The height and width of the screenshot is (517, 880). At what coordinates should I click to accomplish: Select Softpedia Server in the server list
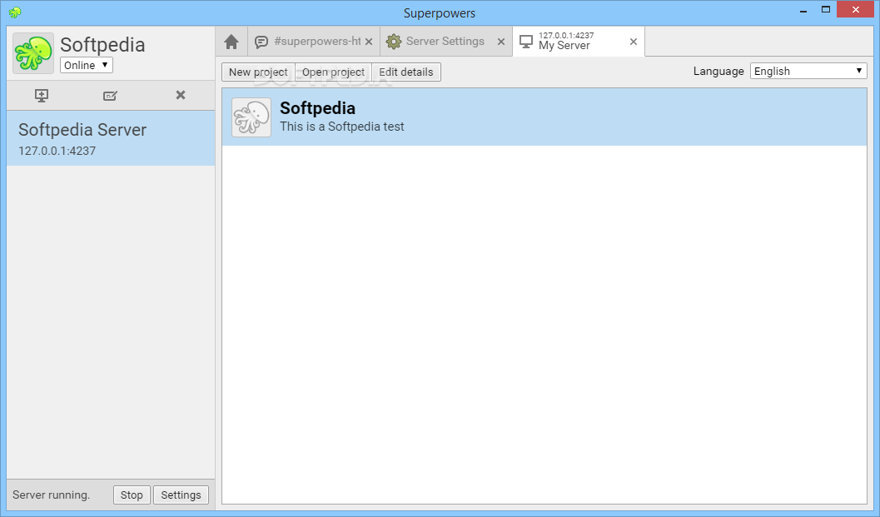(x=111, y=138)
